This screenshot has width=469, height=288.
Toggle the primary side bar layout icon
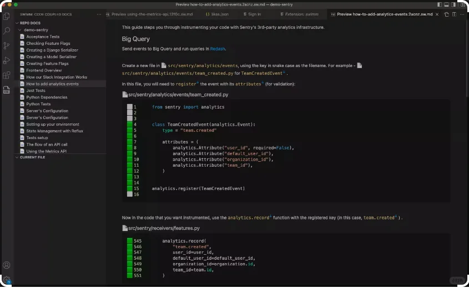point(440,4)
